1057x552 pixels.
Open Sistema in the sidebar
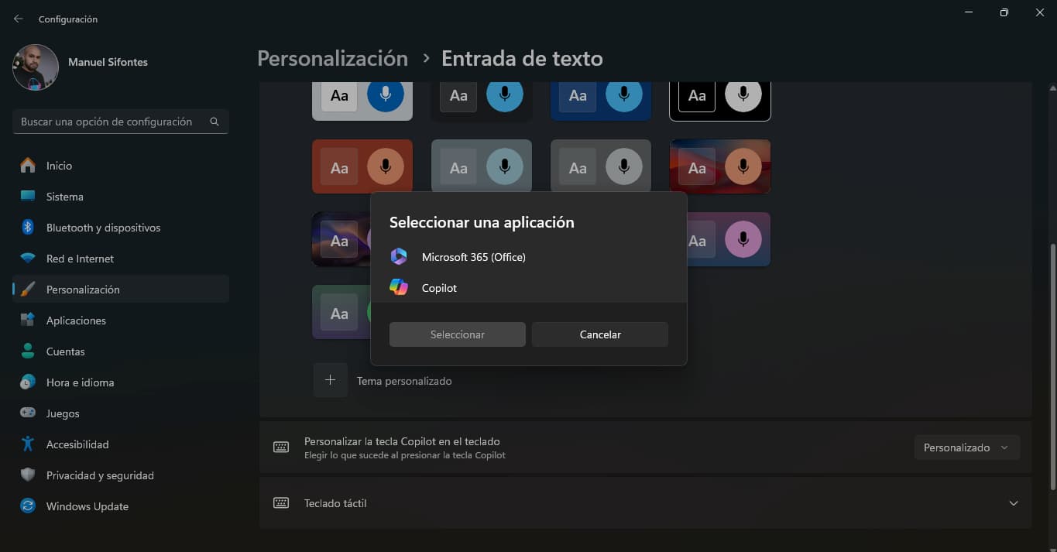click(x=64, y=197)
